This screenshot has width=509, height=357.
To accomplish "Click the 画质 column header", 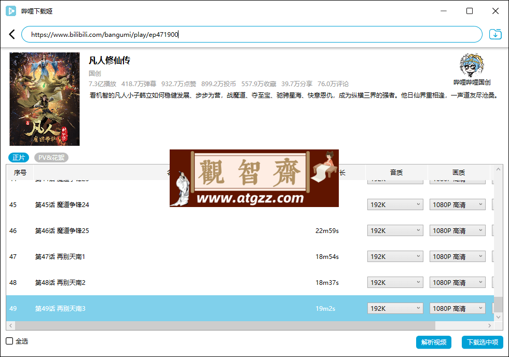I will point(459,172).
